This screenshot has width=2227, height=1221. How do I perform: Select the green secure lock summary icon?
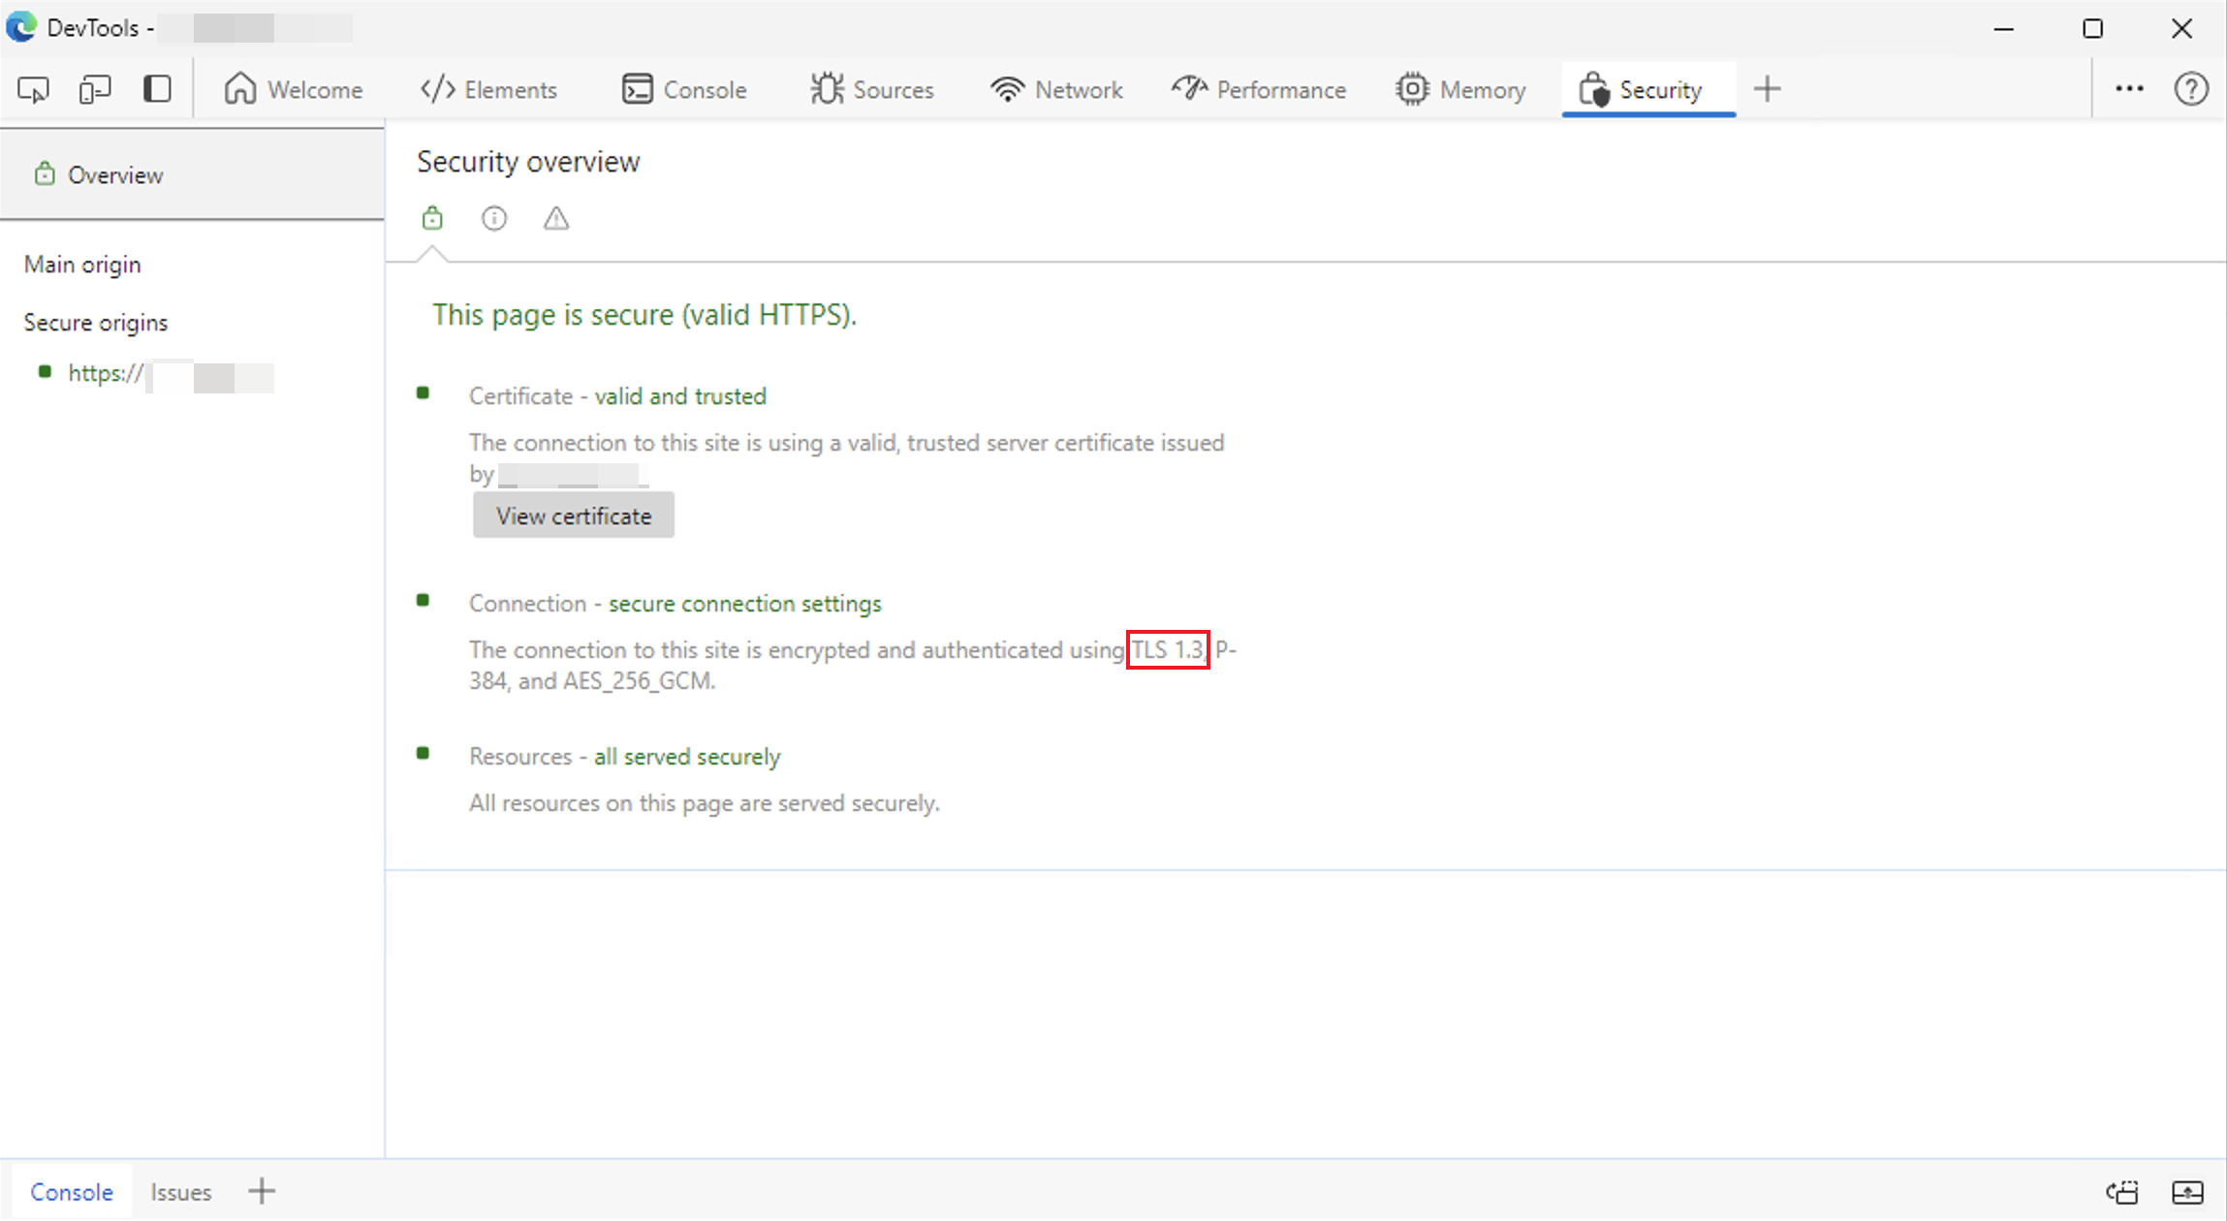pyautogui.click(x=432, y=219)
